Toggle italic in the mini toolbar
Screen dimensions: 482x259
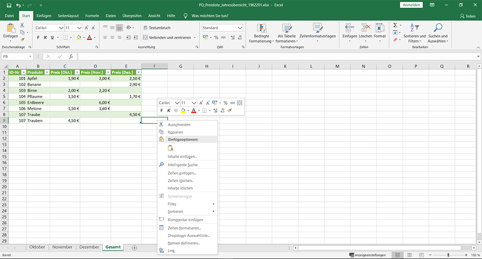pyautogui.click(x=168, y=110)
